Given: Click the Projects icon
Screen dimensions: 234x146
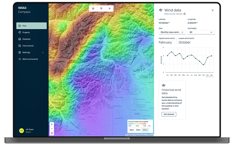Looking at the screenshot, I should (x=20, y=33).
